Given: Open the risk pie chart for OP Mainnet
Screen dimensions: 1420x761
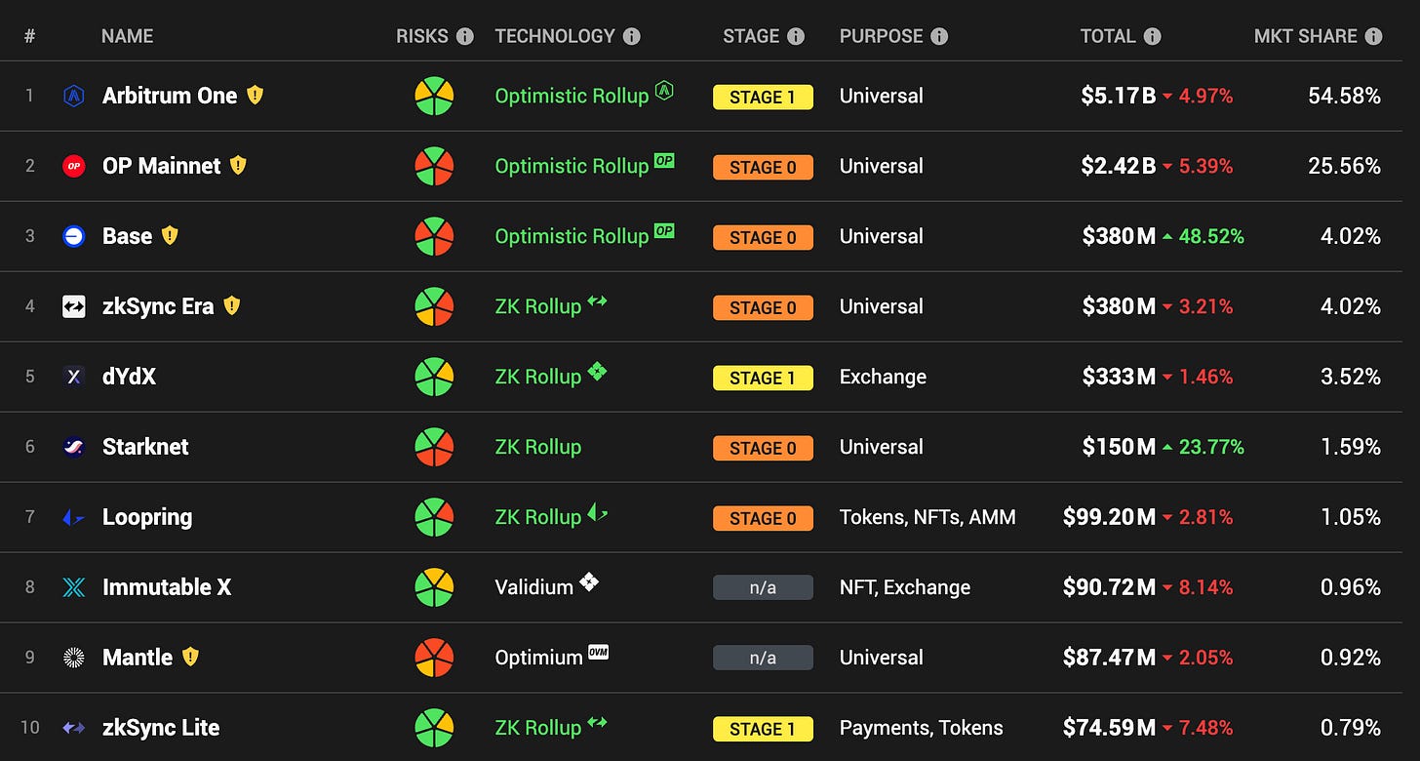Looking at the screenshot, I should tap(434, 166).
